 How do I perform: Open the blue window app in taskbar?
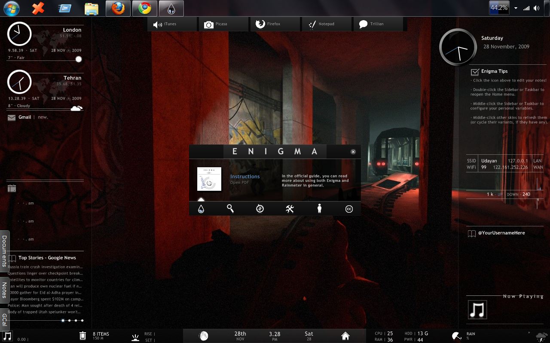coord(64,8)
